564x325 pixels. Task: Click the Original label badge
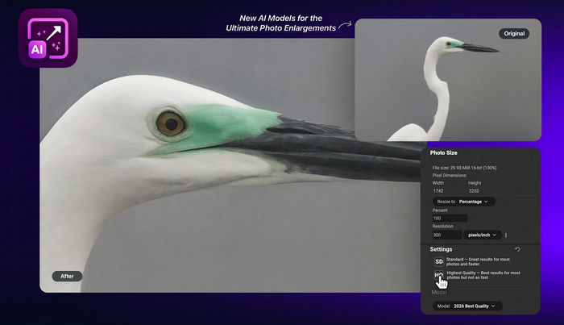click(514, 34)
